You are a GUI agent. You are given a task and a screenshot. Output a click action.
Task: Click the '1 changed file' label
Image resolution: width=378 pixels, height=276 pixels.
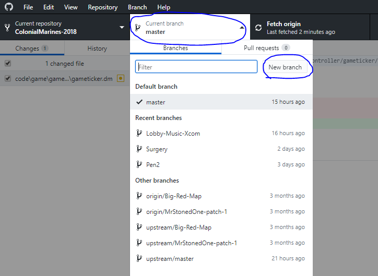click(65, 64)
